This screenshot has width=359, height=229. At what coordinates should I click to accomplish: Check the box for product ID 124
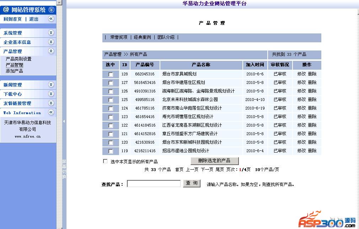click(x=111, y=108)
